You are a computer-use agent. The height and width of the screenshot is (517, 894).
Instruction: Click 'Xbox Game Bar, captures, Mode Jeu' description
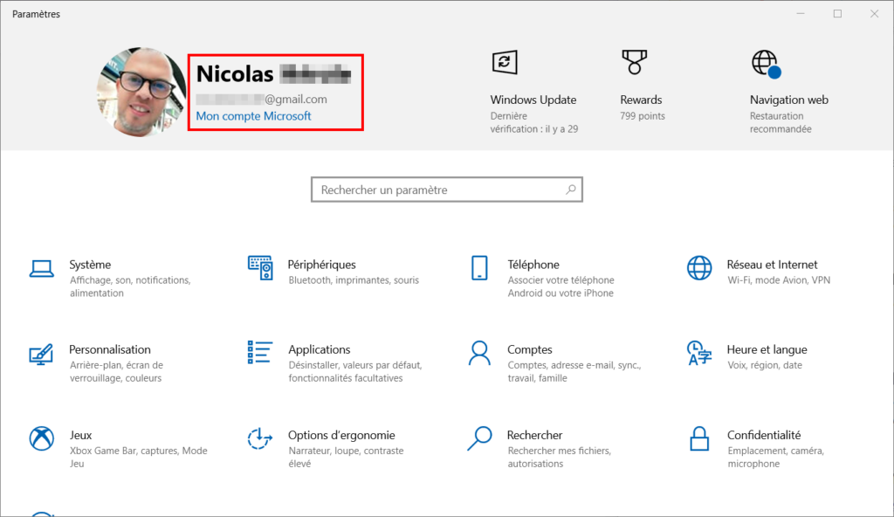[139, 457]
